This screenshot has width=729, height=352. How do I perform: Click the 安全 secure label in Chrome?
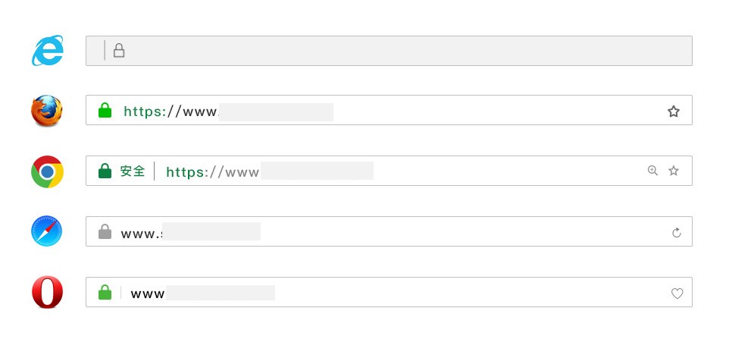[x=133, y=171]
